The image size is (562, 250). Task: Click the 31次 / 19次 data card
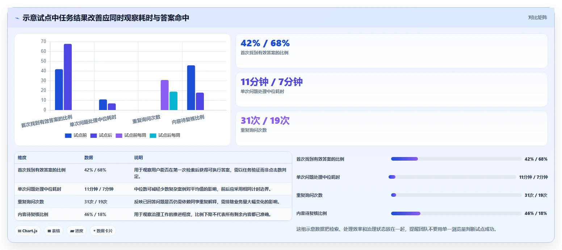point(391,128)
